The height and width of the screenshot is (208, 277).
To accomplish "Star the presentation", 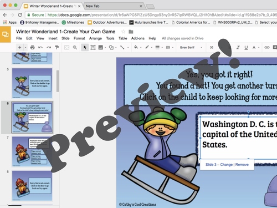I will 123,32.
